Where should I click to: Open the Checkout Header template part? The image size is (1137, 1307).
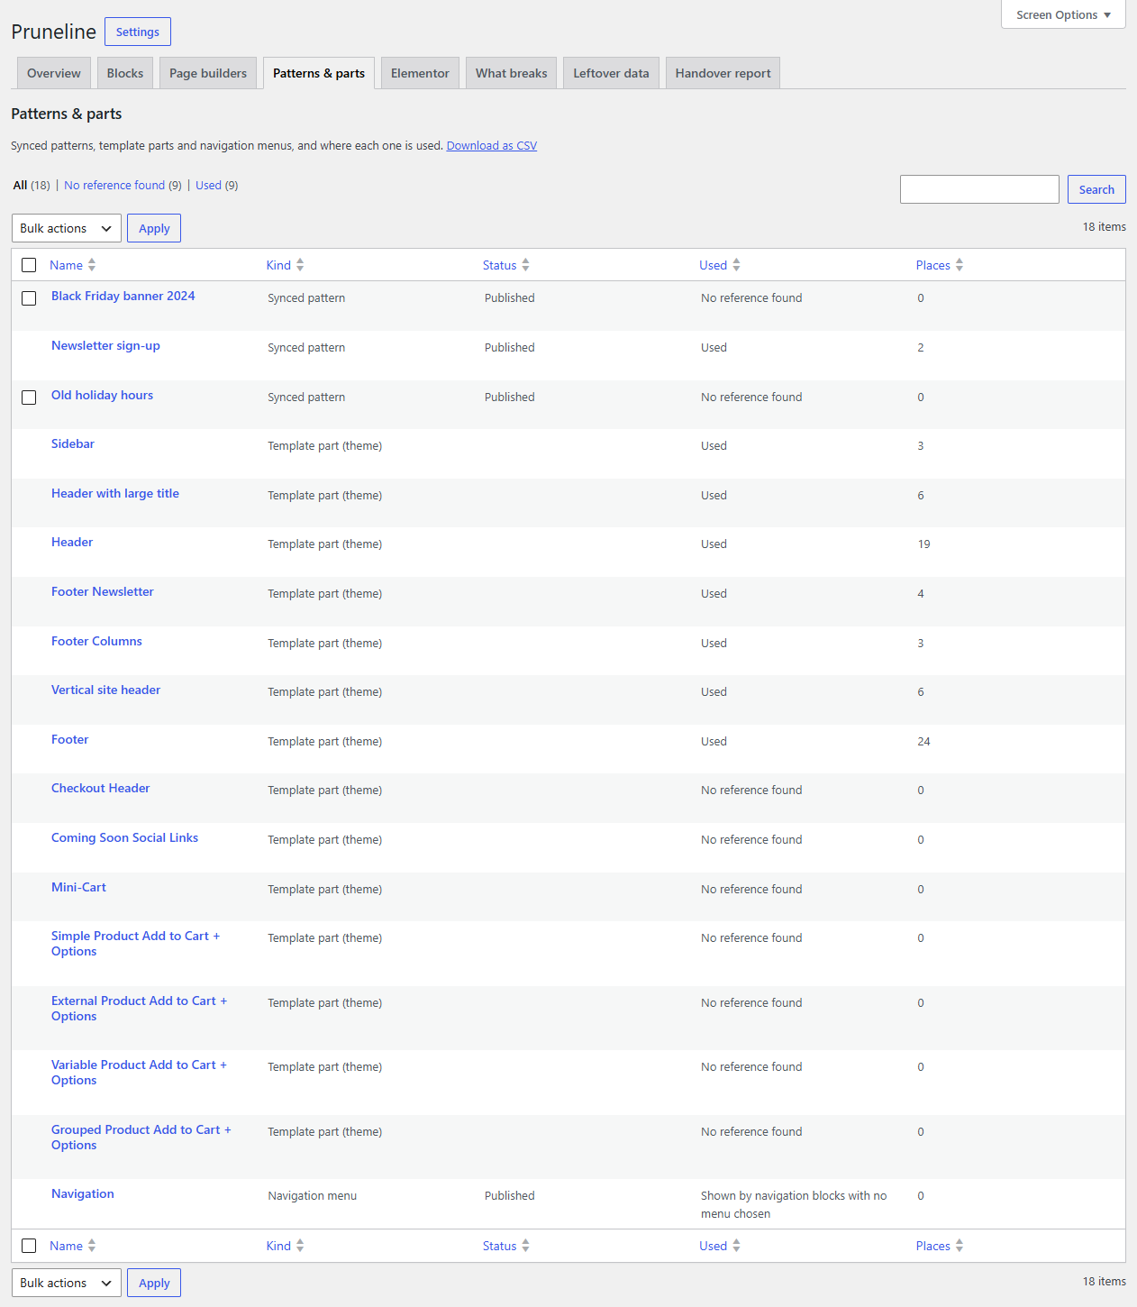[x=100, y=788]
